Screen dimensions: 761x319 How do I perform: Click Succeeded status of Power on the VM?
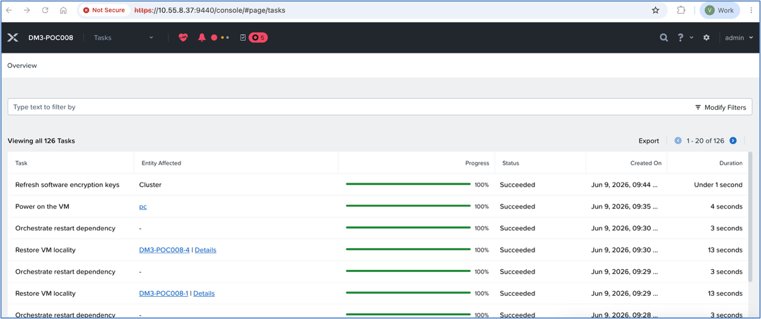(x=517, y=206)
